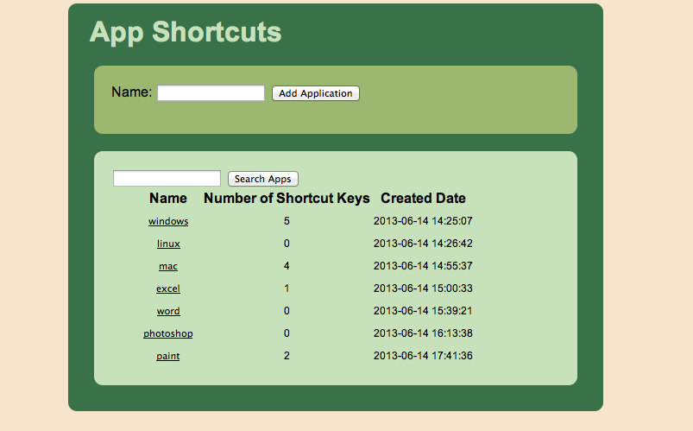The height and width of the screenshot is (431, 693).
Task: Click date 2013-06-14 17:41:36
Action: [423, 356]
